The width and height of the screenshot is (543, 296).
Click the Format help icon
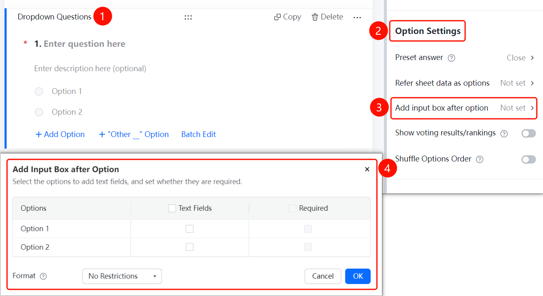(43, 276)
